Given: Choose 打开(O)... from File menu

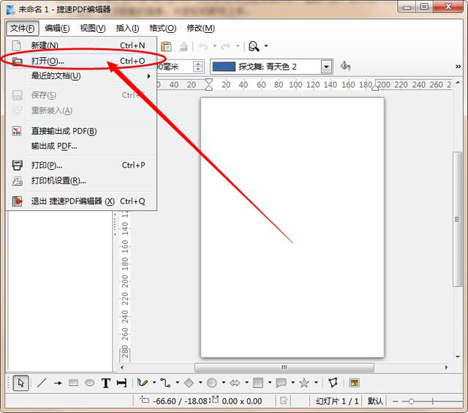Looking at the screenshot, I should point(81,61).
